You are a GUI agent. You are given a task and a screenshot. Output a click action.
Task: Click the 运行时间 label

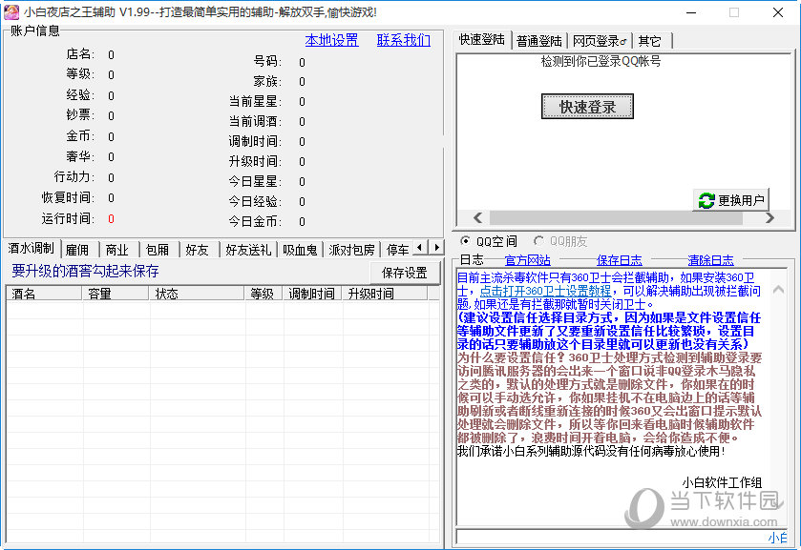[x=68, y=218]
